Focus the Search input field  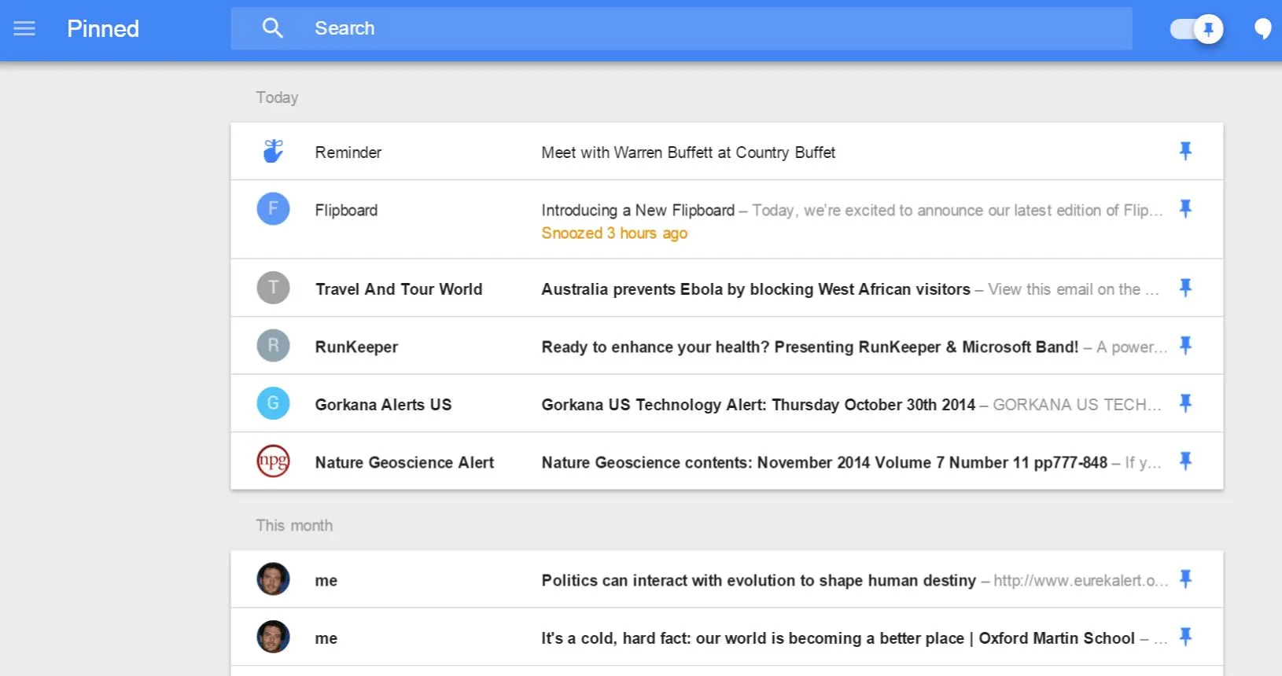(x=681, y=28)
